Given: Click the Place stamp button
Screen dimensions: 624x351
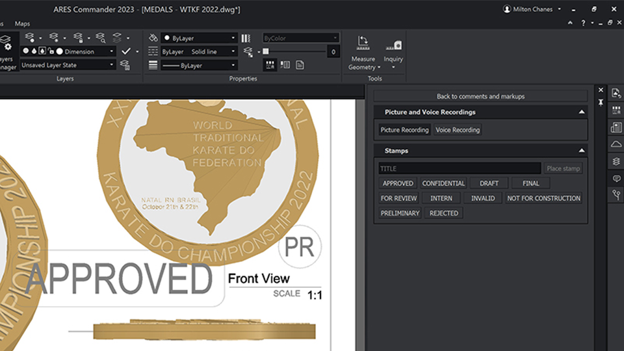Looking at the screenshot, I should tap(563, 169).
